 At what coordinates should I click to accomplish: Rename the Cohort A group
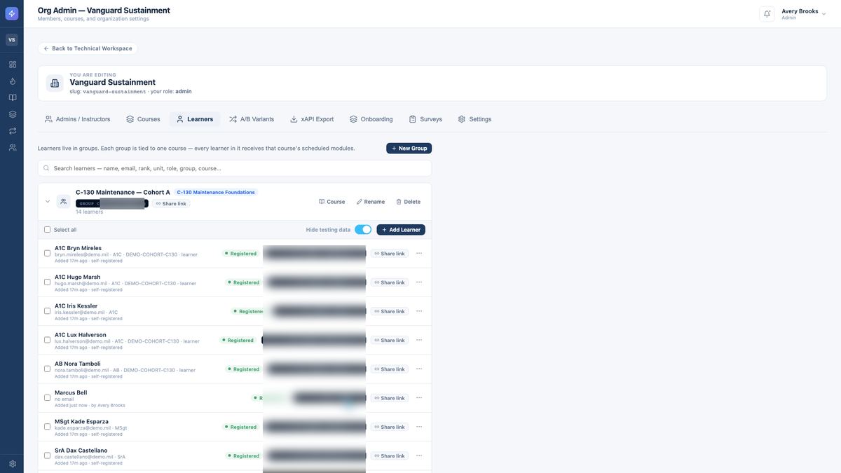point(371,202)
